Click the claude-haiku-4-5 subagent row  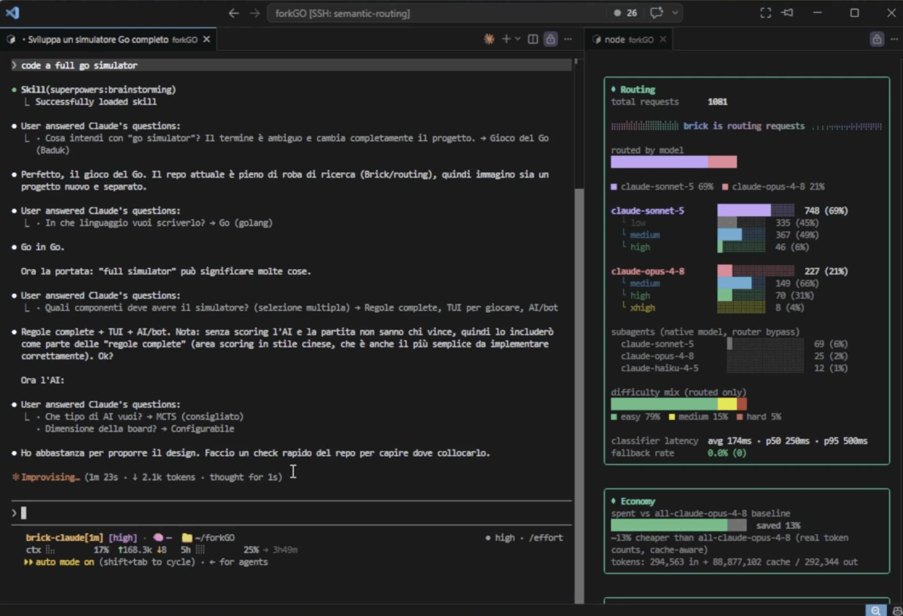(x=734, y=368)
